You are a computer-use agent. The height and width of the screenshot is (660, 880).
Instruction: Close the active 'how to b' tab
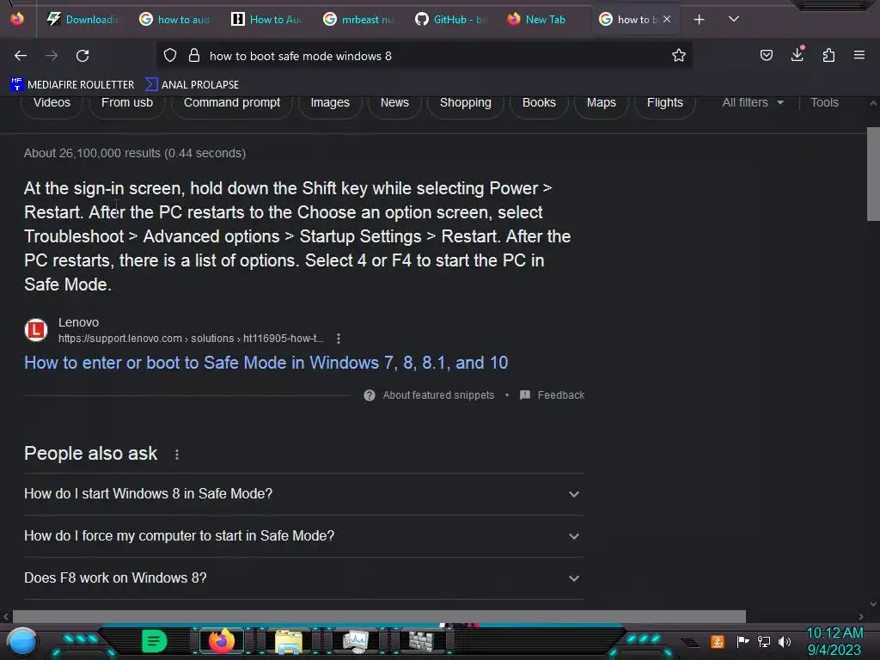(x=667, y=19)
